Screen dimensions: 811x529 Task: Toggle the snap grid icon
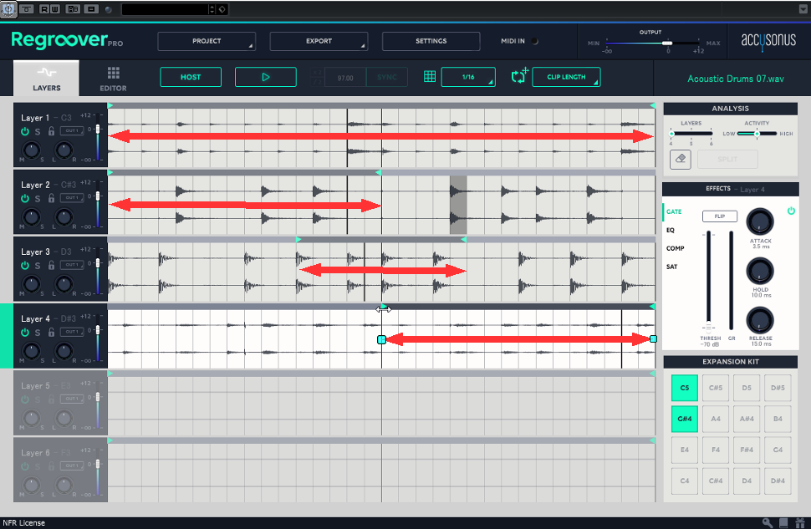[429, 77]
